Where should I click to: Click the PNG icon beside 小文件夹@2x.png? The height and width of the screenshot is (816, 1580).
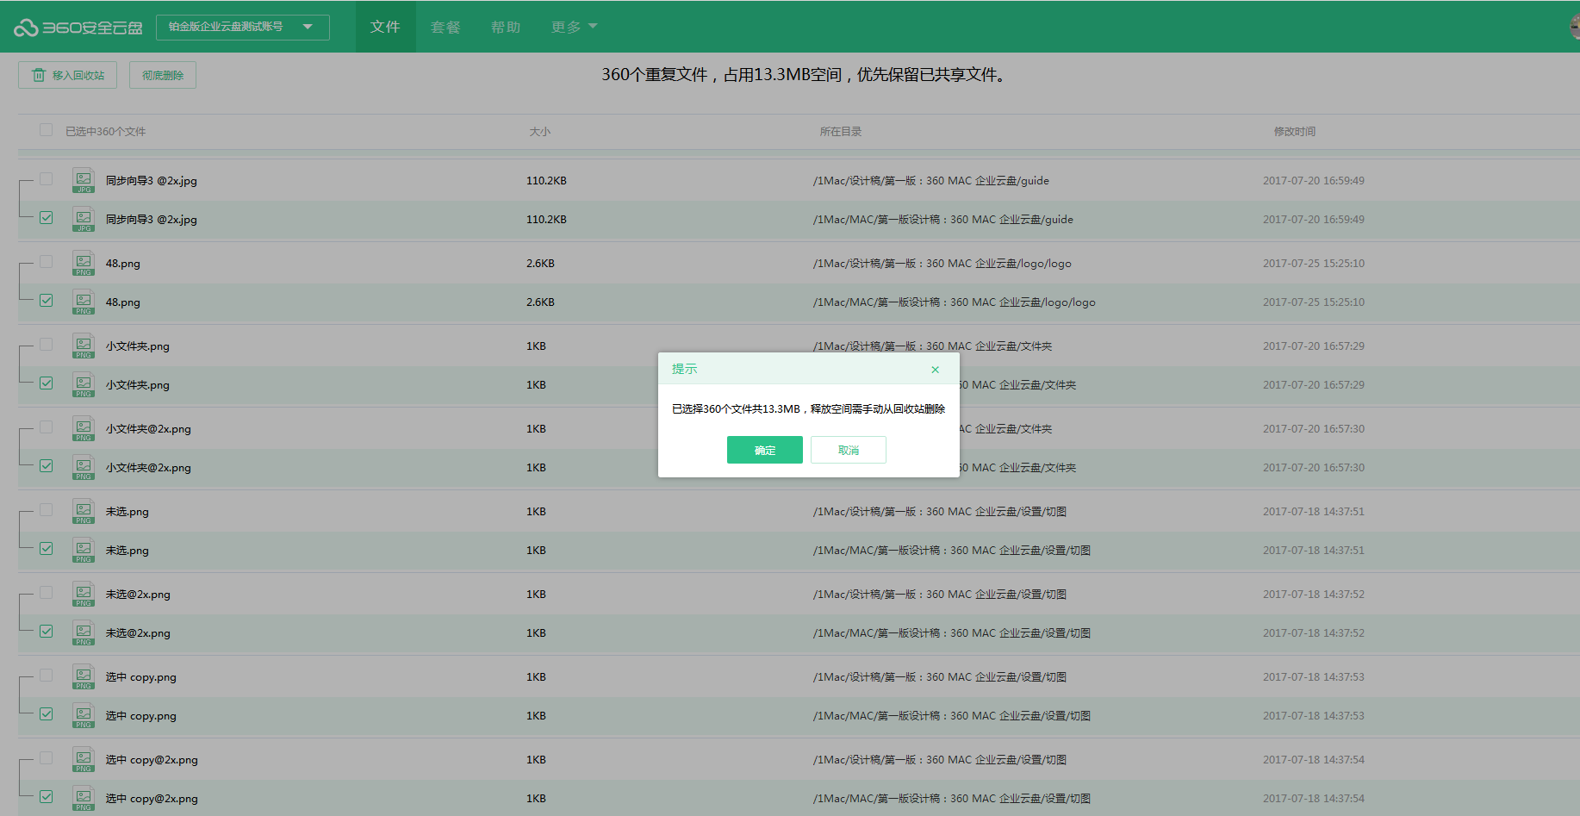pos(83,428)
